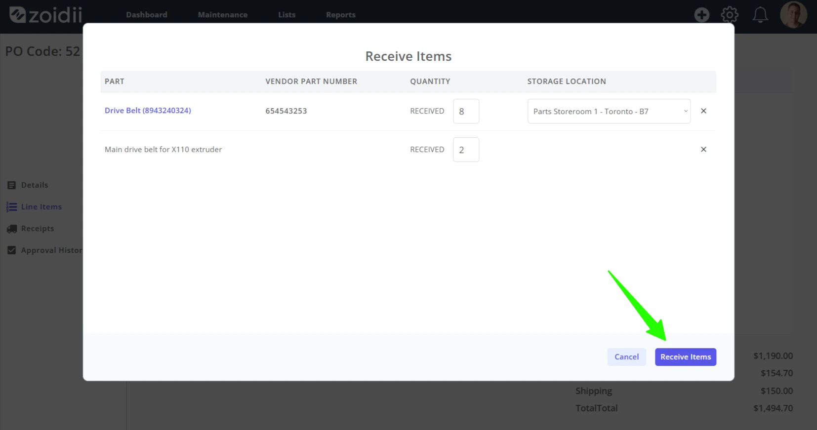Cancel the Receive Items dialog
Screen dimensions: 817x430
point(626,357)
